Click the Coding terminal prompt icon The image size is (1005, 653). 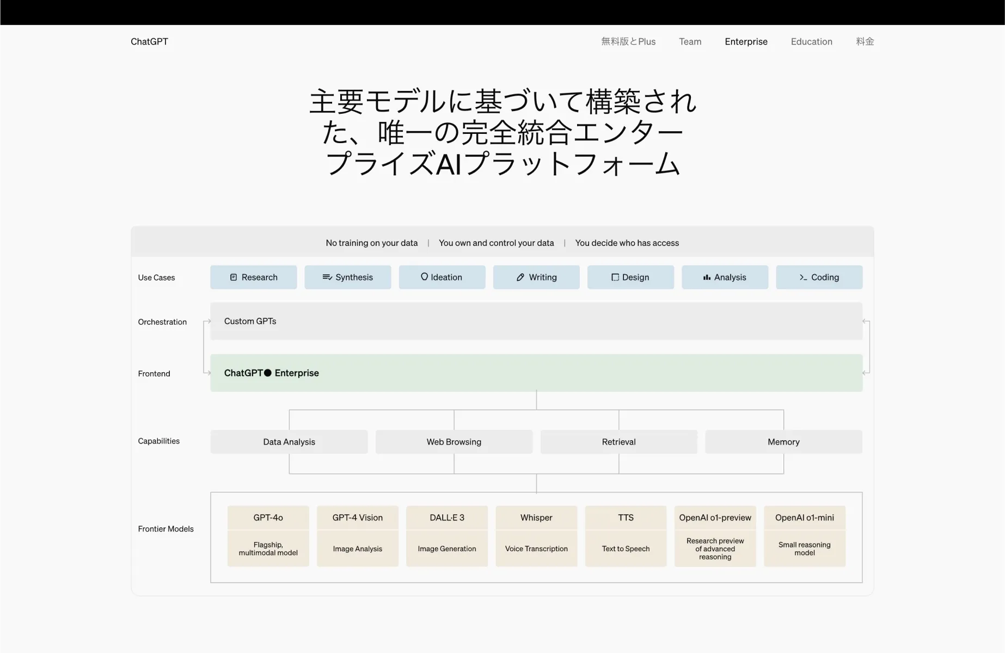click(803, 278)
